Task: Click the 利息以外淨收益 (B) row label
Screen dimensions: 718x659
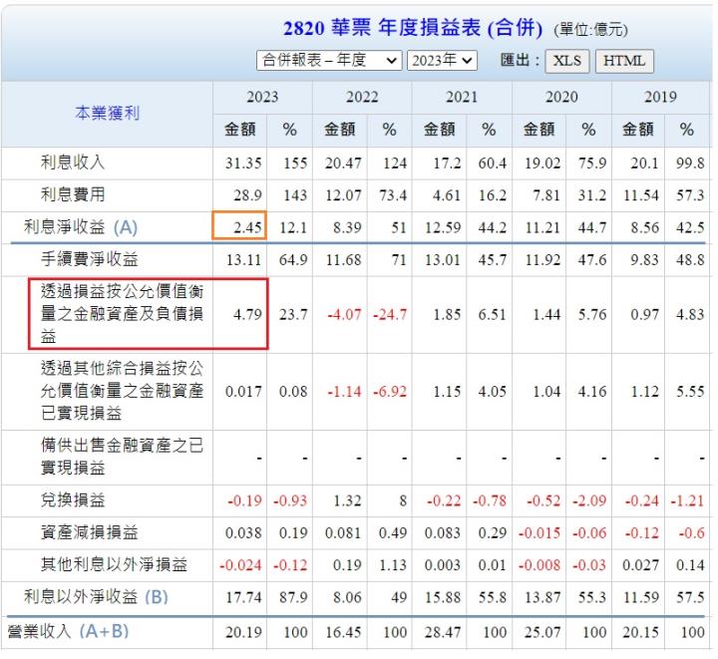Action: click(x=96, y=597)
